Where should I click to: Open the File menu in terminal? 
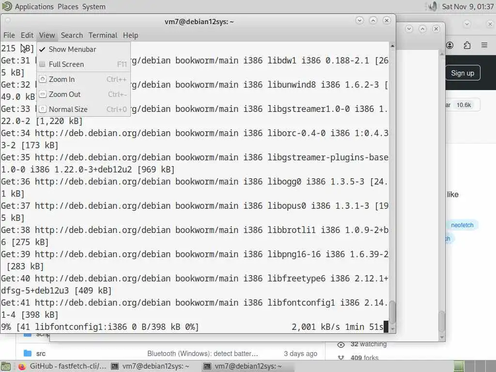click(x=9, y=35)
